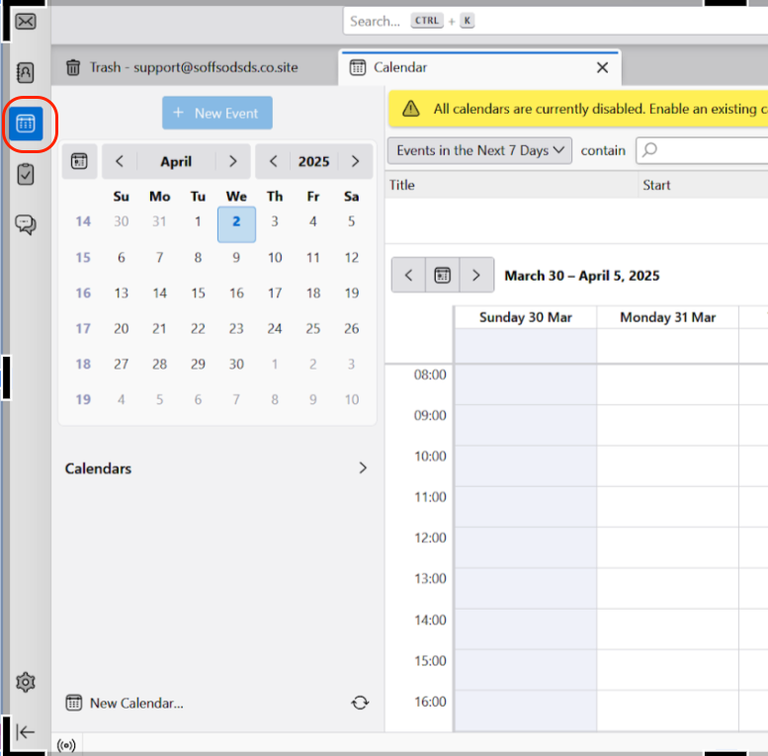This screenshot has width=768, height=756.
Task: Go to next year arrow
Action: pos(356,161)
